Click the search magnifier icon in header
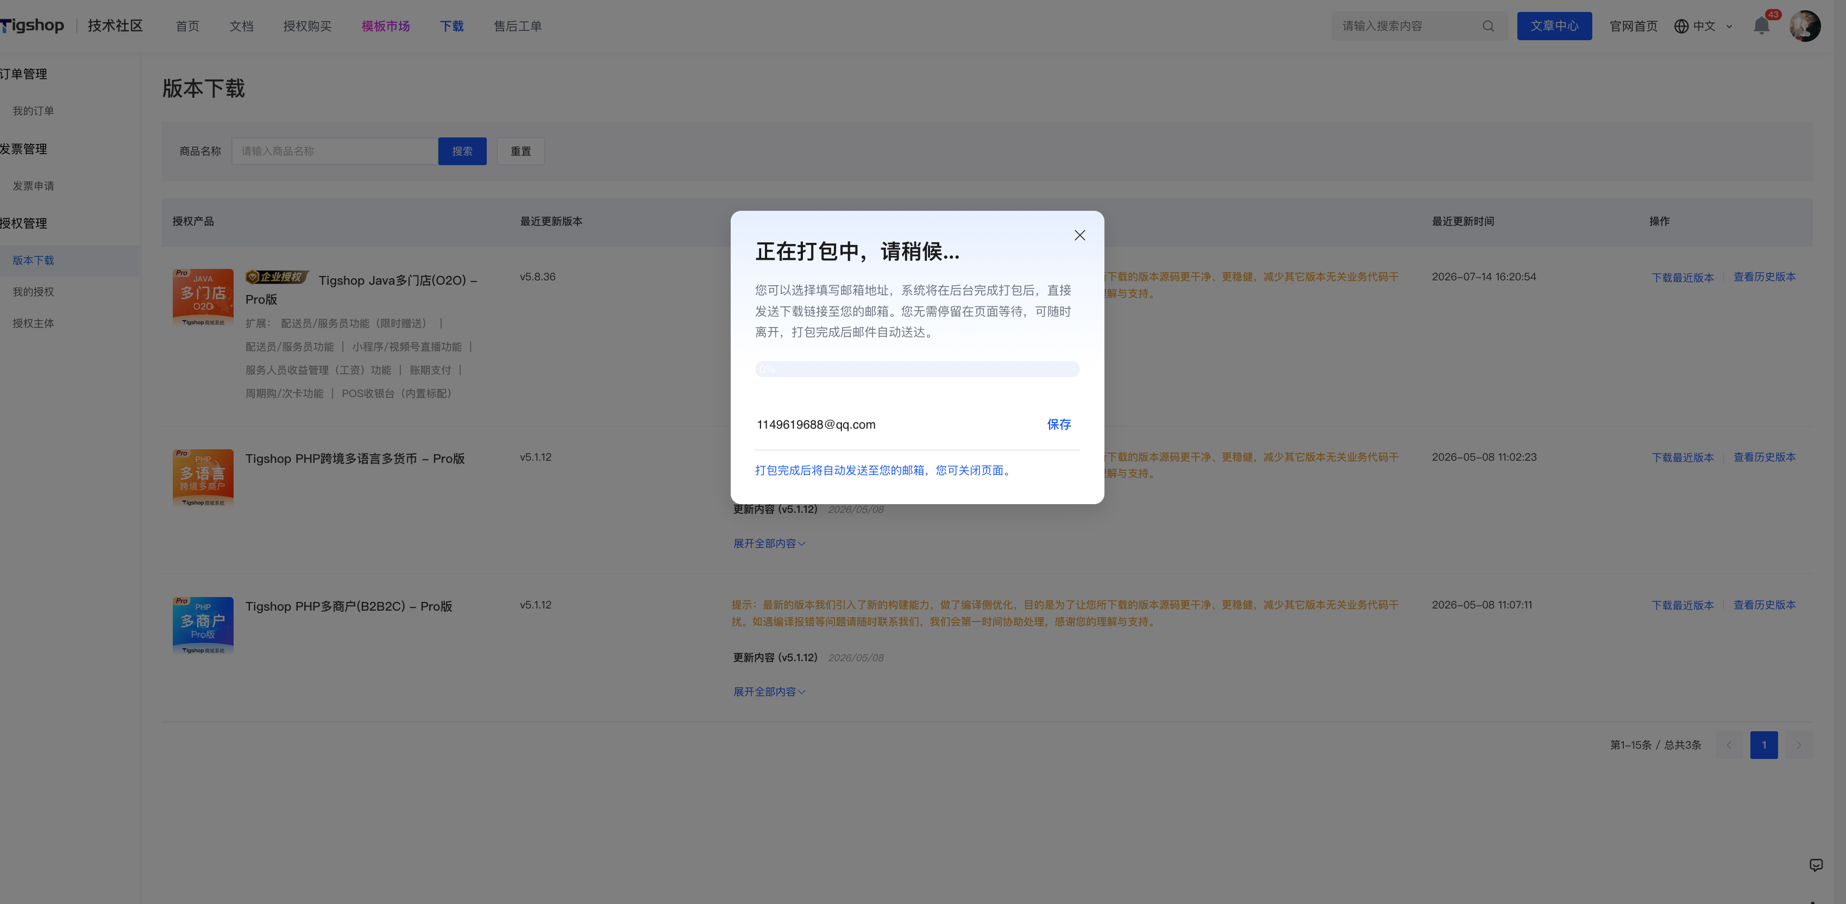 (x=1489, y=26)
